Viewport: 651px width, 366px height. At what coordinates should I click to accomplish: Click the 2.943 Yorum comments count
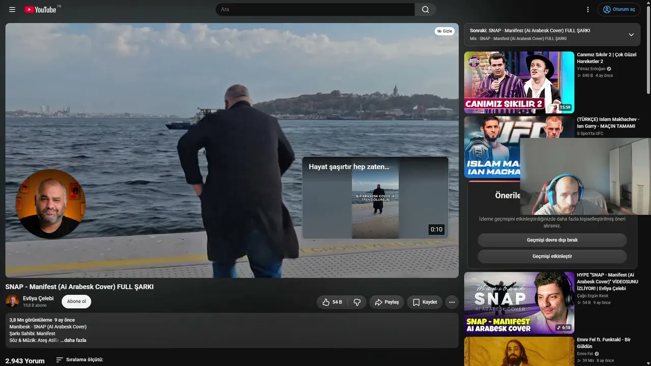[25, 361]
